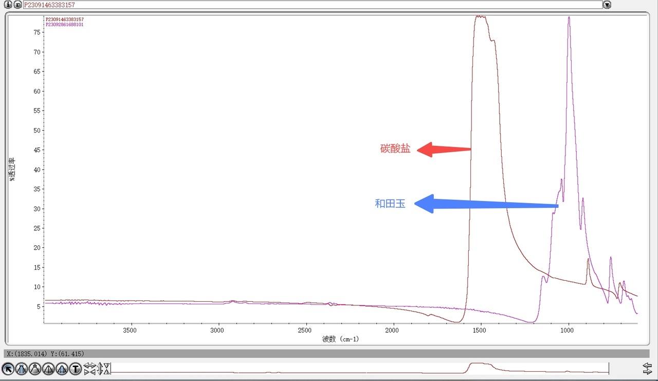Select spectrum label P23091463383157 in legend

pyautogui.click(x=65, y=20)
